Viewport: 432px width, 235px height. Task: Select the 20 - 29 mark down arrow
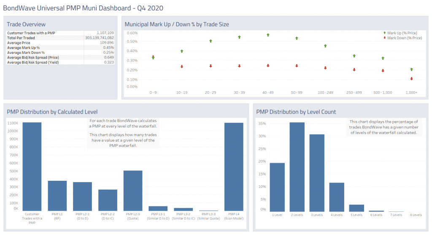coord(211,66)
